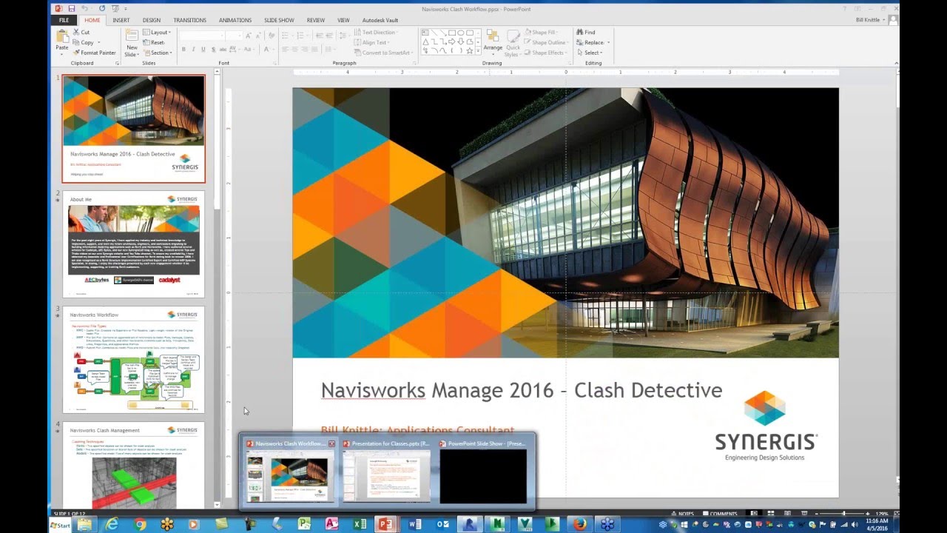Switch to the INSERT tab
The height and width of the screenshot is (533, 947).
point(121,20)
